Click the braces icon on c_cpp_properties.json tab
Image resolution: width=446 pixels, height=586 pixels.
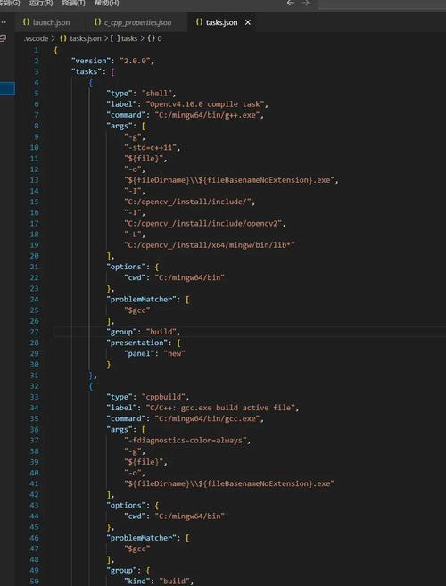[97, 22]
